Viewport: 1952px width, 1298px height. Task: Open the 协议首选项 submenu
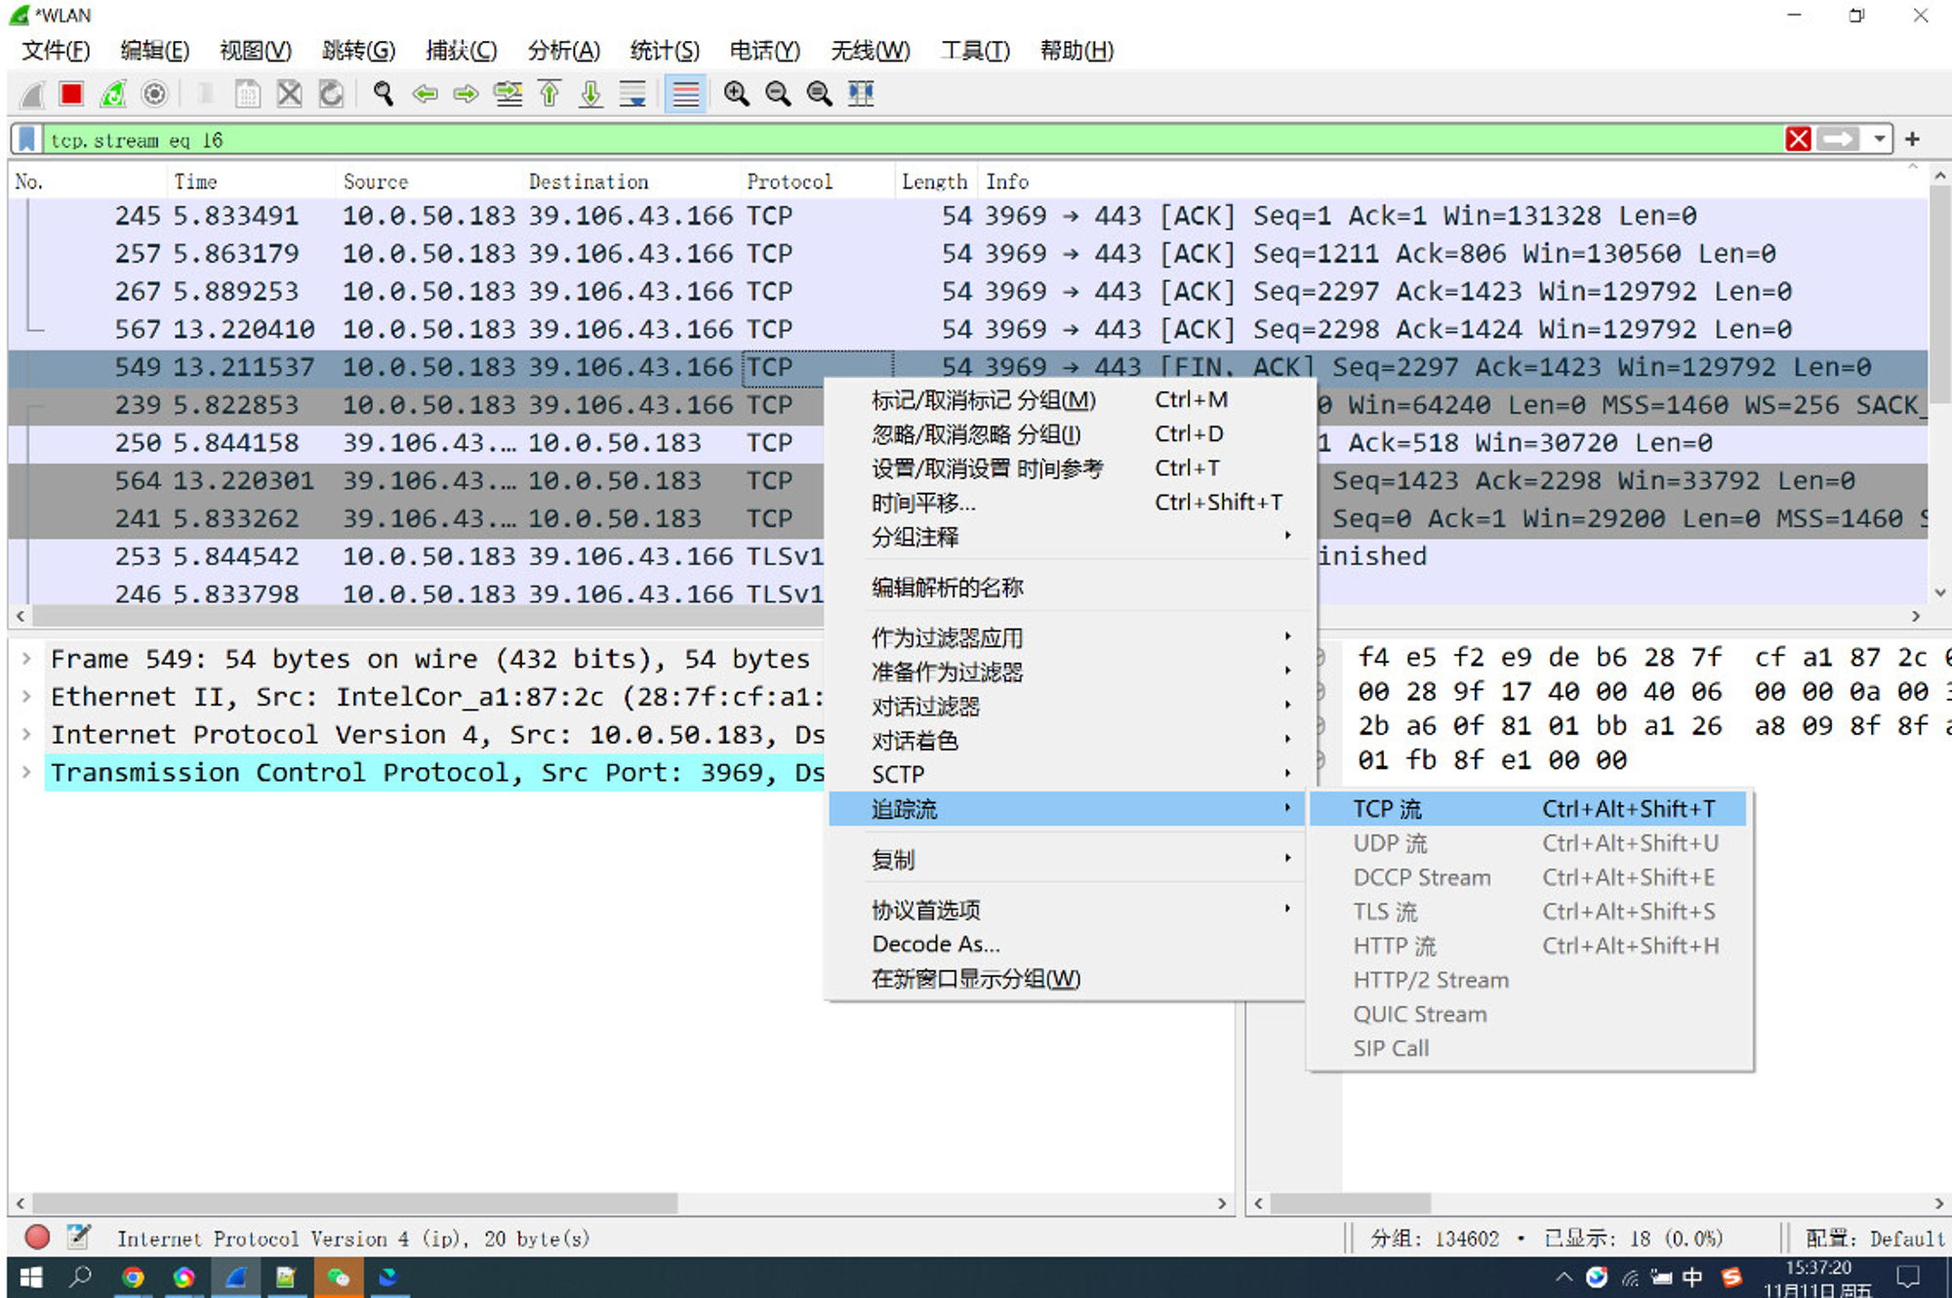point(1067,910)
